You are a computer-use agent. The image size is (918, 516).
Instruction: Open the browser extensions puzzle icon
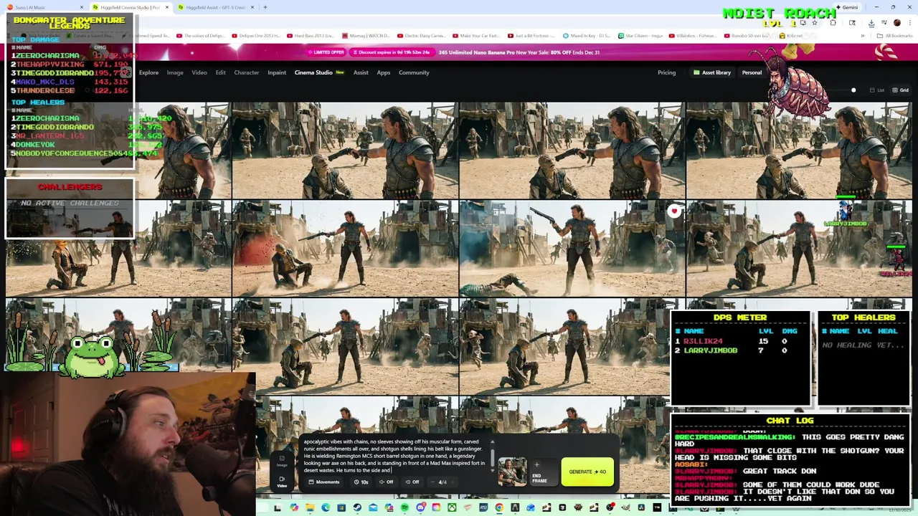pos(833,23)
